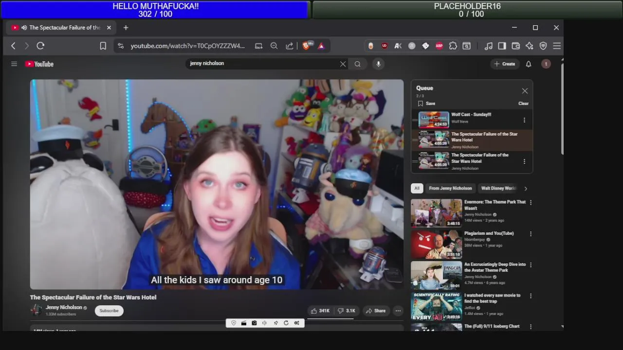
Task: Open options menu for the last queue item
Action: coord(524,161)
